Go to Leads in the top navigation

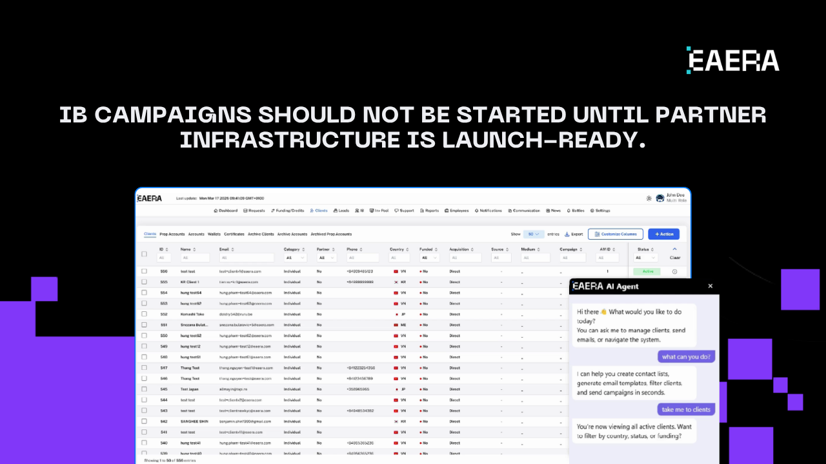[x=341, y=211]
